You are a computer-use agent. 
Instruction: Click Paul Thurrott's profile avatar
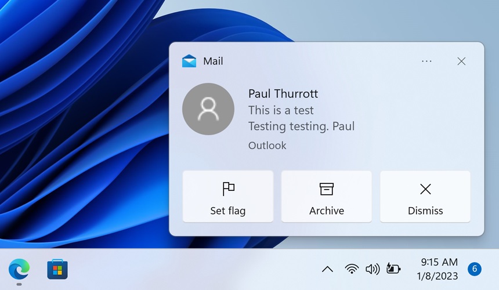208,109
